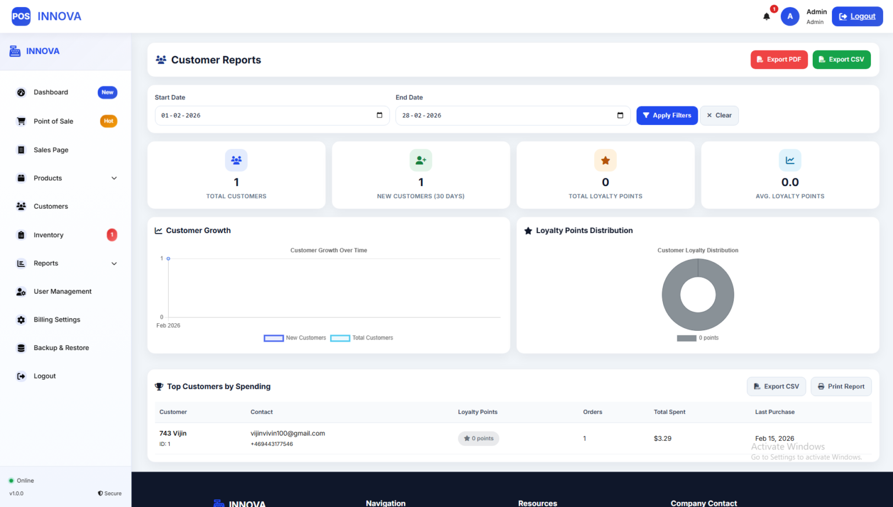Expand the Reports submenu chevron
This screenshot has height=507, width=893.
(114, 263)
